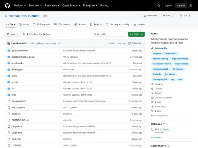Open the .github/workflows folder
The image size is (198, 148).
(x=20, y=51)
